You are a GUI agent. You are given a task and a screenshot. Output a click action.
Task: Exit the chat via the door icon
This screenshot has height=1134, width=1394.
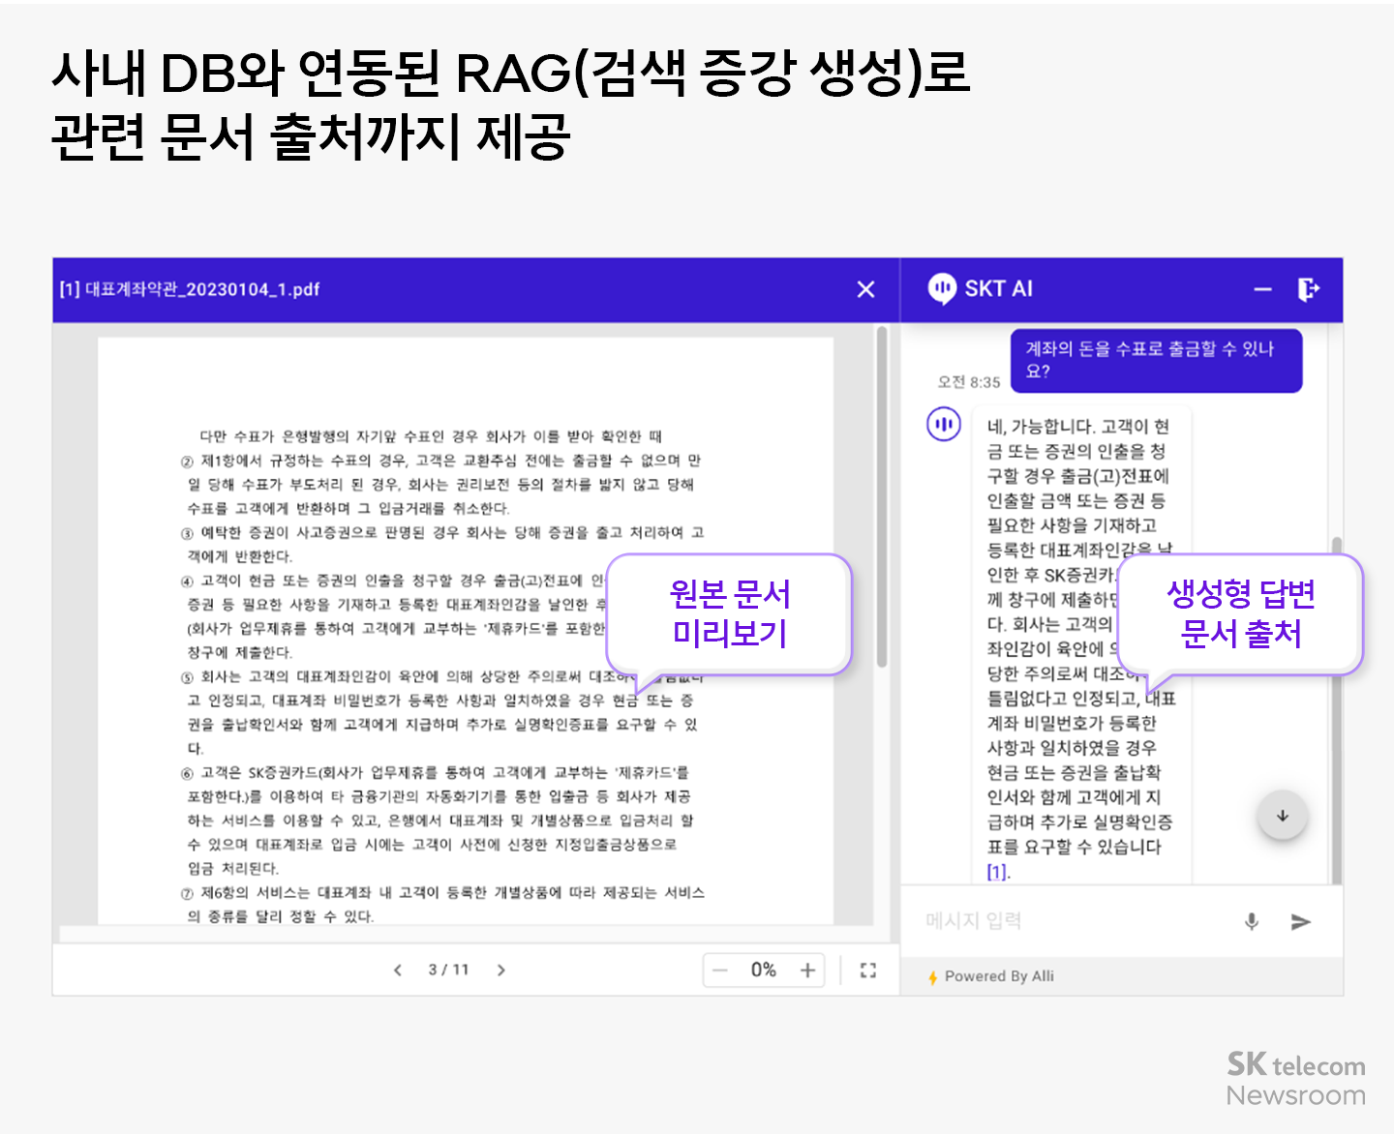(1310, 288)
